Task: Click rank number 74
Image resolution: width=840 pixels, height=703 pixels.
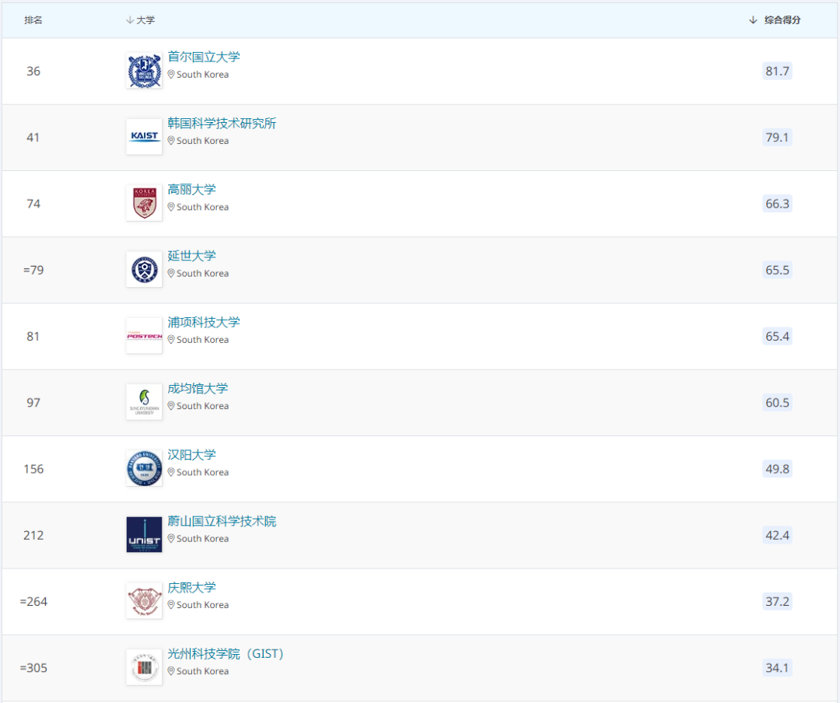Action: click(x=33, y=204)
